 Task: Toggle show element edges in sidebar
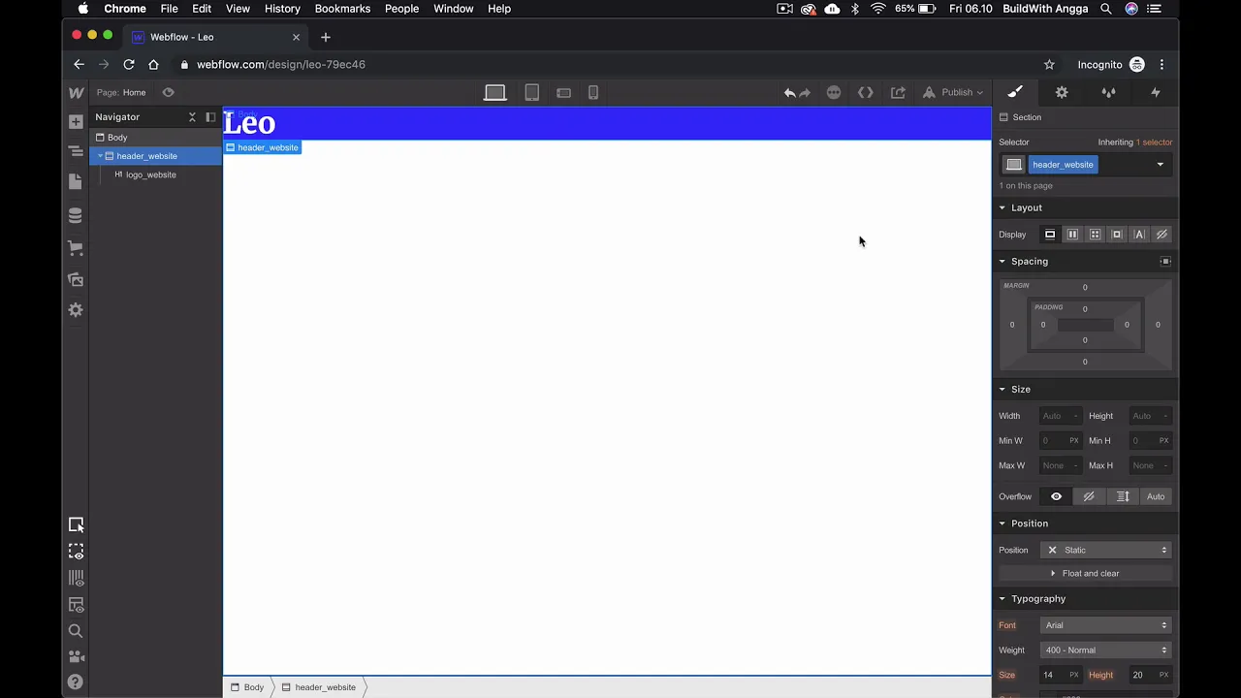(76, 552)
